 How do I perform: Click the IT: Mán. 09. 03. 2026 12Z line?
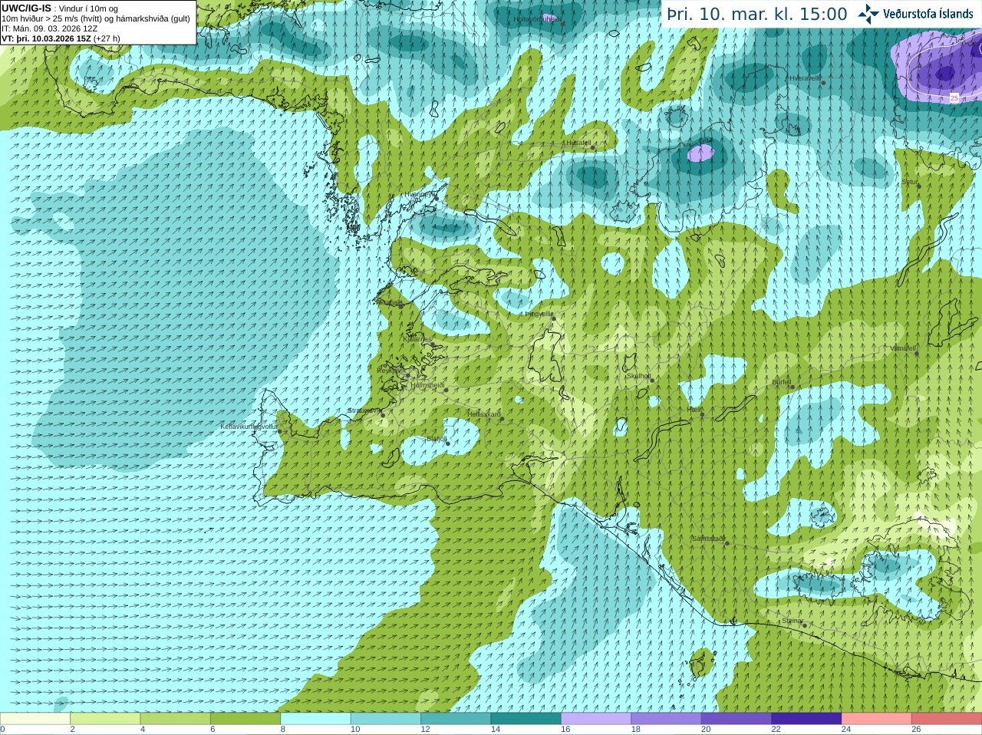(49, 28)
